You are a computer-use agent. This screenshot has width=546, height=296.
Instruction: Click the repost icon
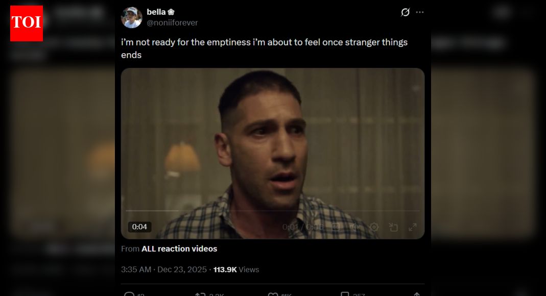200,294
